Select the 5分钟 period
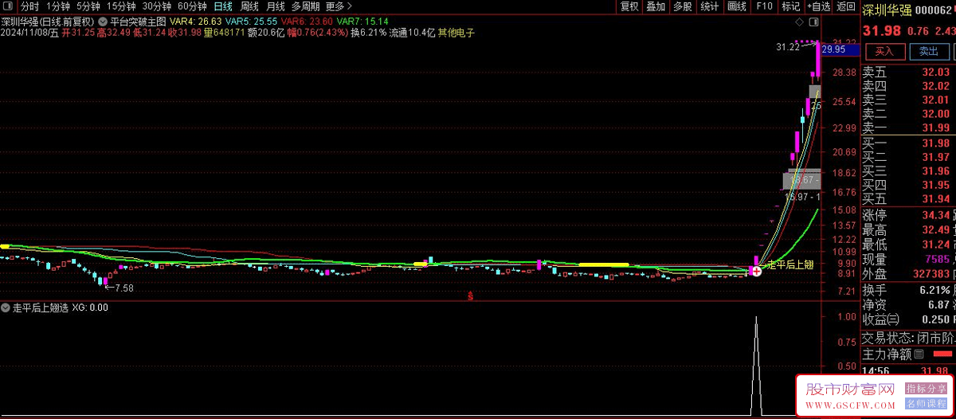 pyautogui.click(x=88, y=6)
